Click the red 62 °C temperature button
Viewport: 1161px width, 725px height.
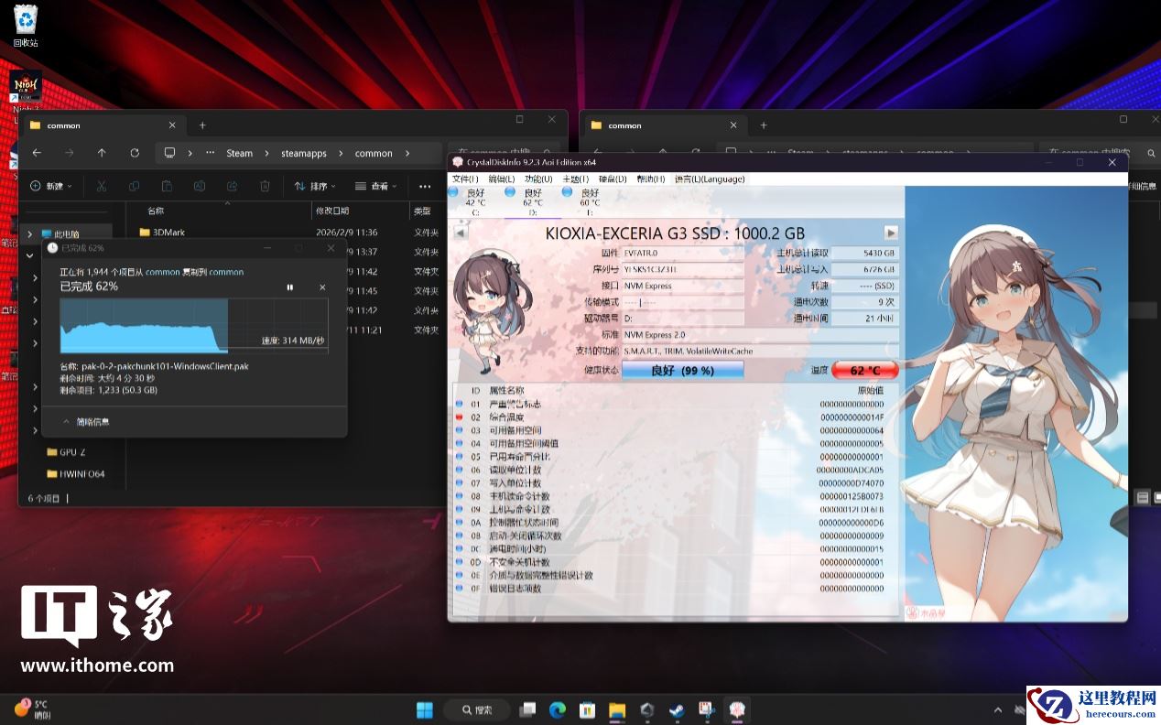coord(864,370)
